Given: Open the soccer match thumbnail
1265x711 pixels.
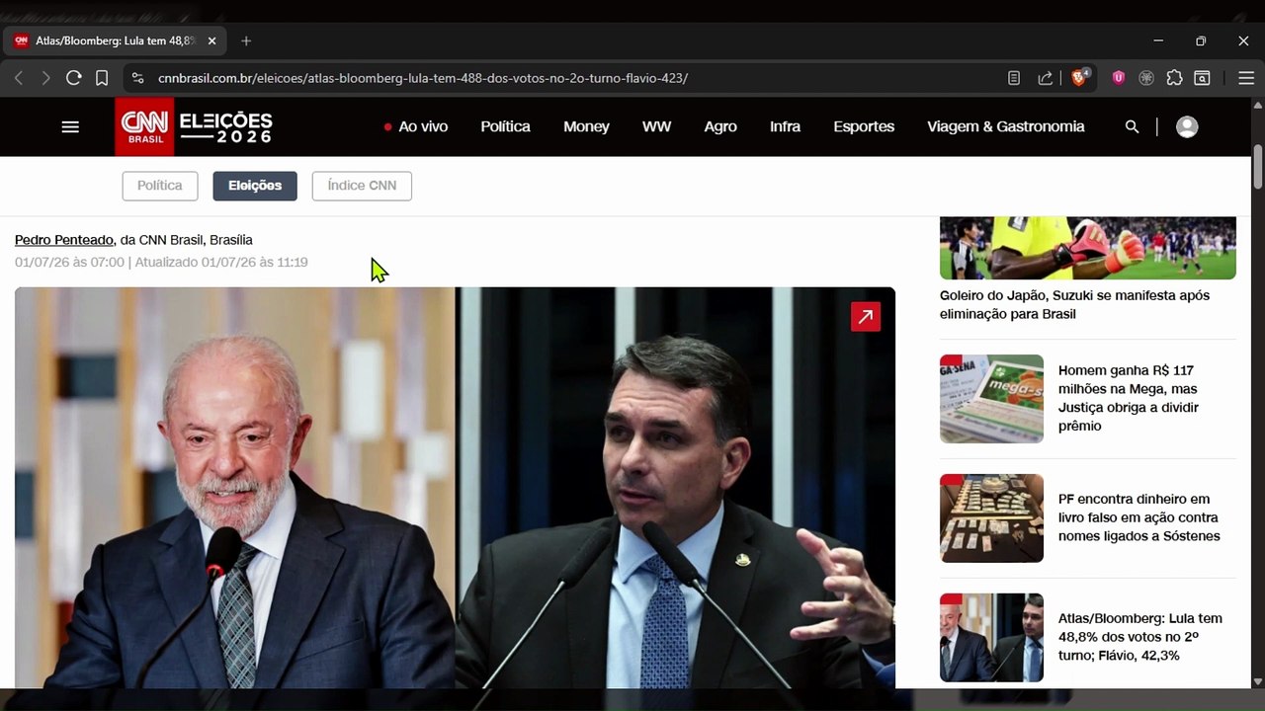Looking at the screenshot, I should click(x=1087, y=248).
